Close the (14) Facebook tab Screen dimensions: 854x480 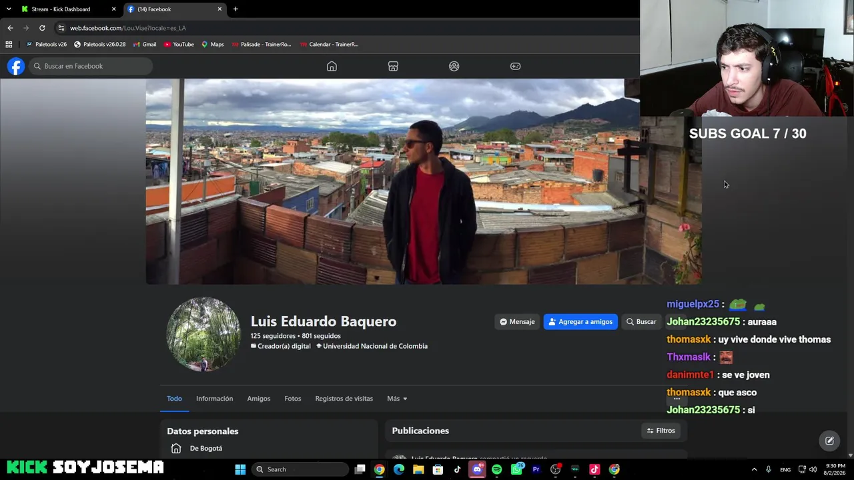coord(220,9)
